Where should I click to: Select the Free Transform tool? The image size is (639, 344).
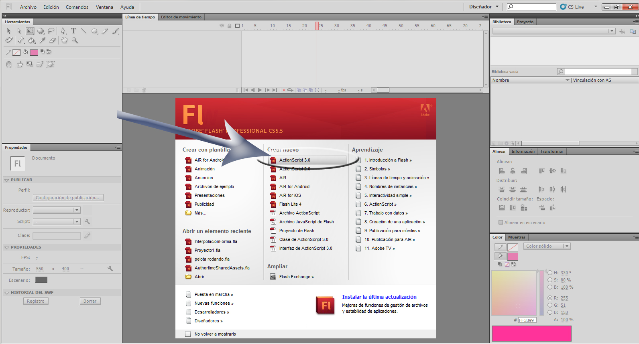tap(30, 31)
